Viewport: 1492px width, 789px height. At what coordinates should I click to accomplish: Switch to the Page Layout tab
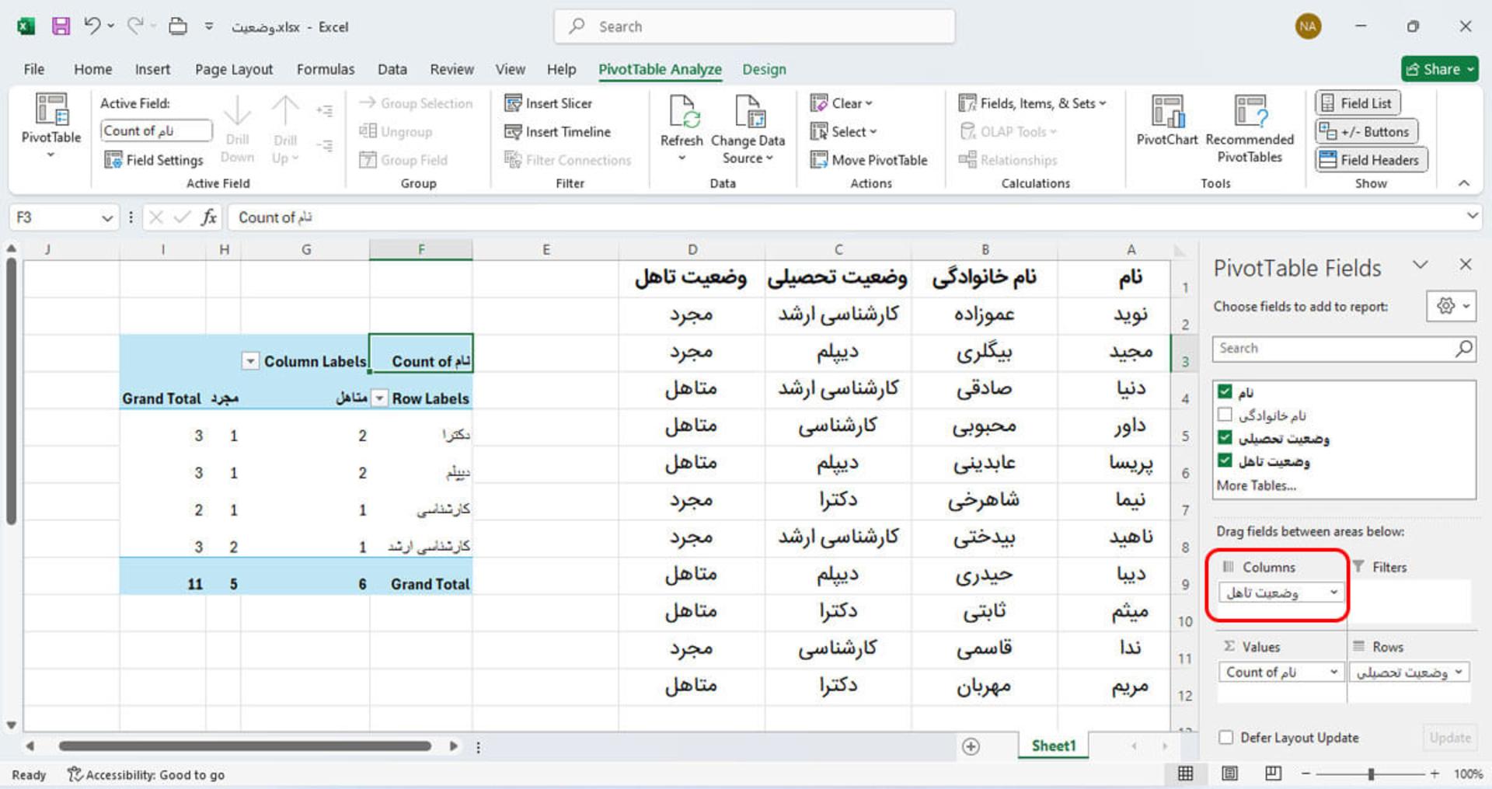[234, 69]
